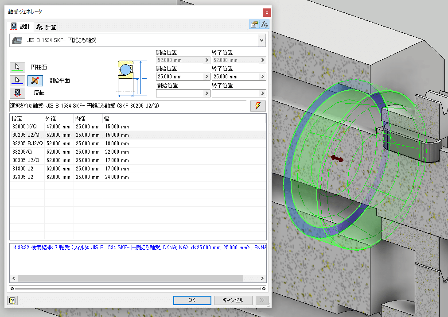448x317 pixels.
Task: Select bearing row 30305 J2/Q
Action: pos(138,160)
